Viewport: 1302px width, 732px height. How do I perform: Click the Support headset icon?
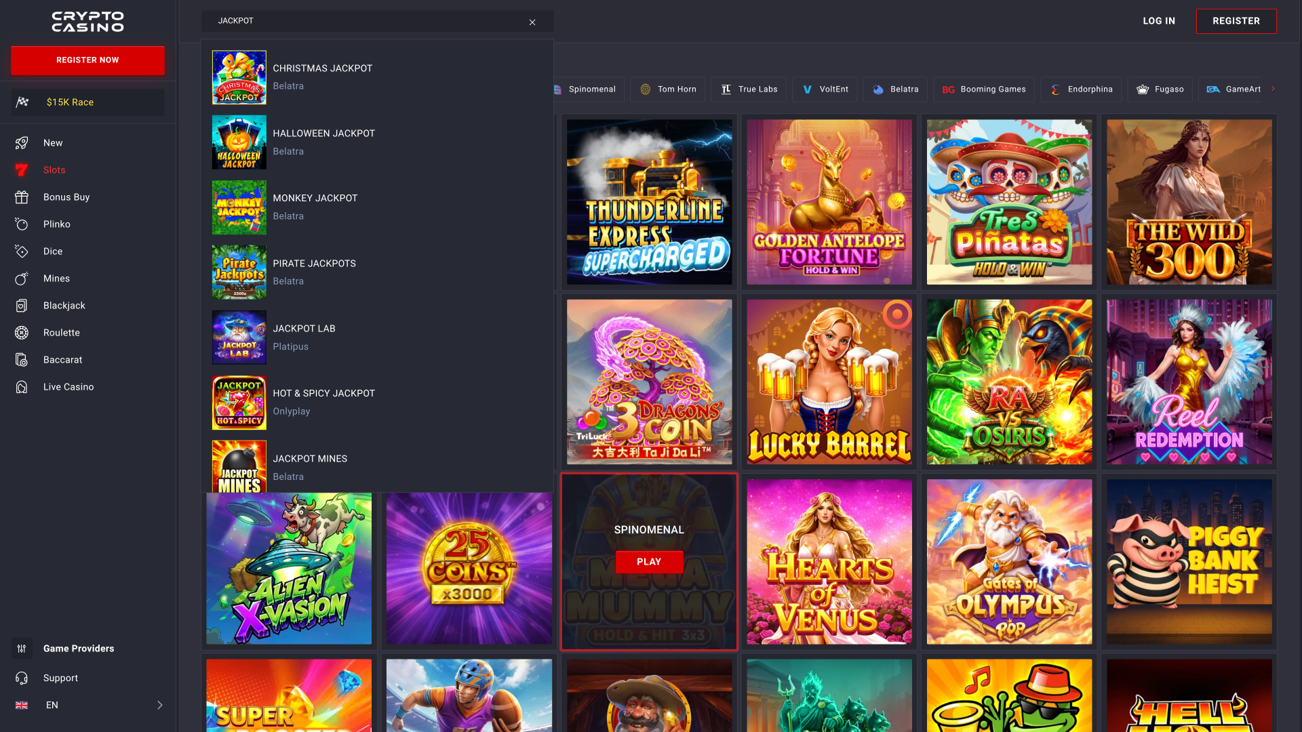(22, 678)
